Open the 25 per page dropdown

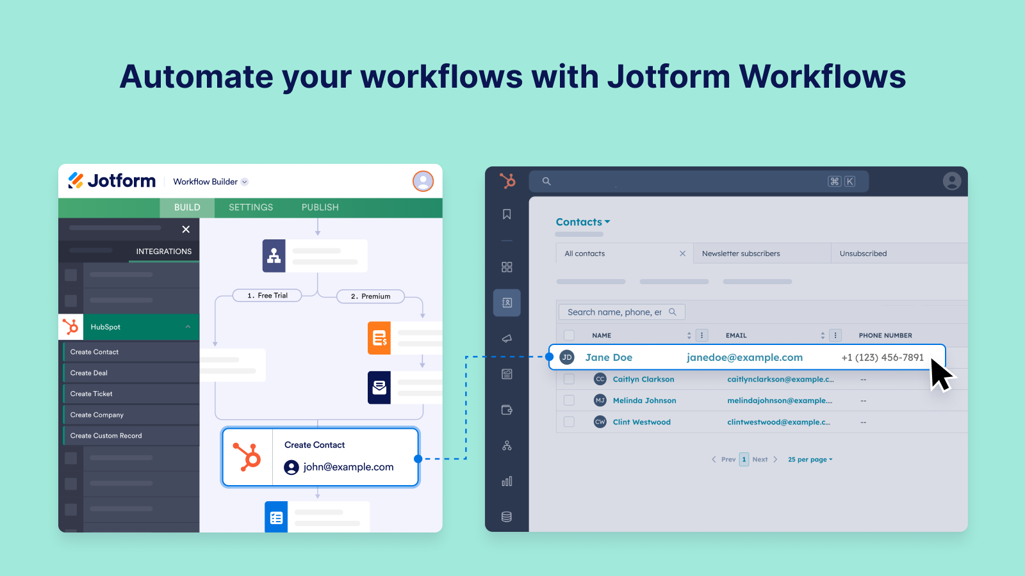click(x=810, y=459)
